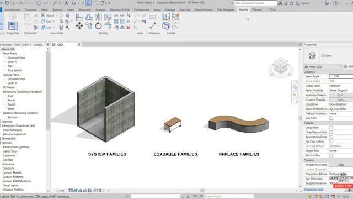The width and height of the screenshot is (353, 199).
Task: Open the Cut dropdown arrow
Action: [x=54, y=22]
